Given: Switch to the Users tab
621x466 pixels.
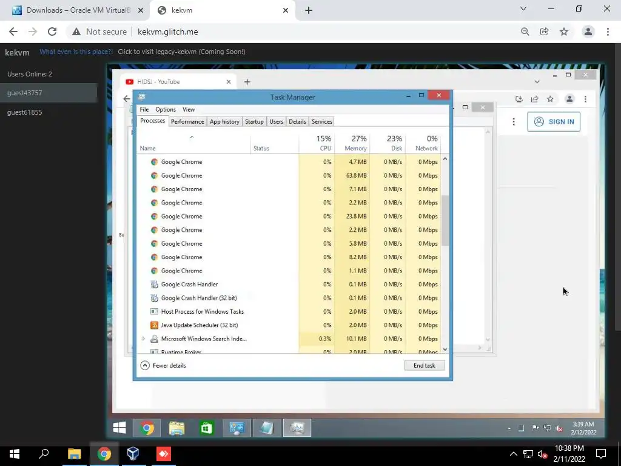Looking at the screenshot, I should (x=277, y=121).
